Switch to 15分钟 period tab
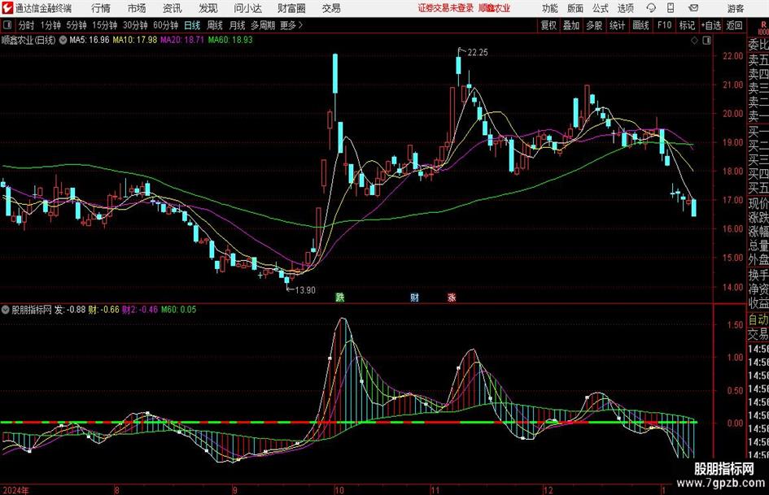 click(104, 25)
